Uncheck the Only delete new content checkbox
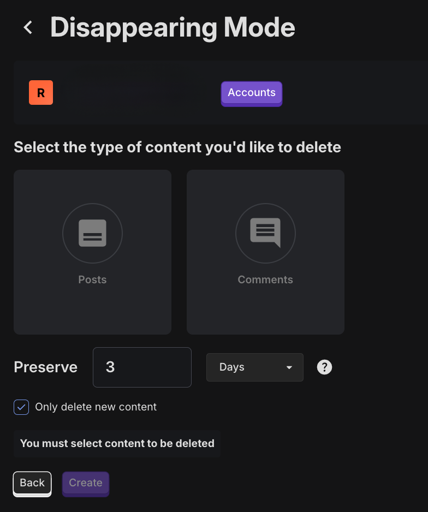 21,407
